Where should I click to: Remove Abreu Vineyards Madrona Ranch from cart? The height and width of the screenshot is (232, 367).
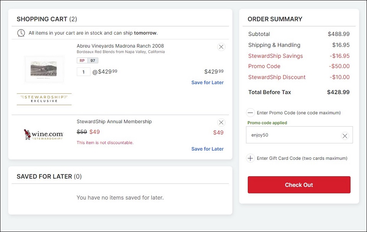221,47
